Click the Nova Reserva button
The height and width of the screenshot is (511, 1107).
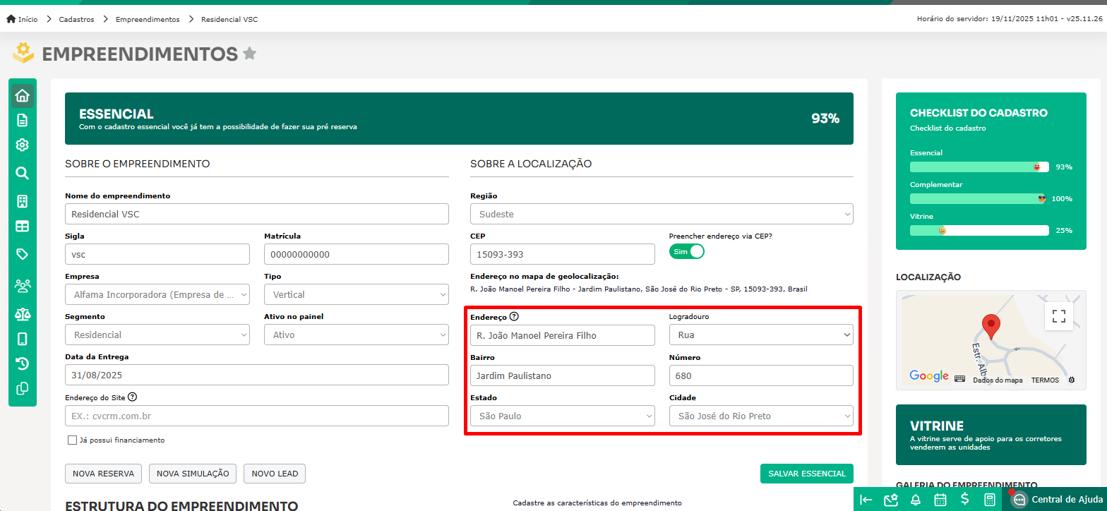103,474
